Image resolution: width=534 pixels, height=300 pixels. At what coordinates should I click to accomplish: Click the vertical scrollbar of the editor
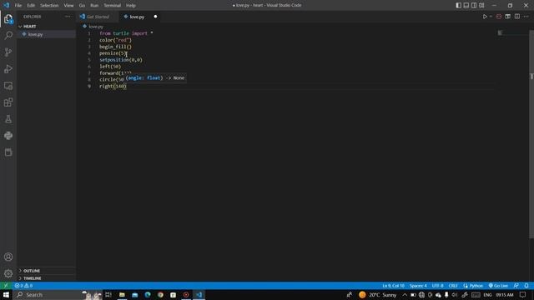[531, 134]
